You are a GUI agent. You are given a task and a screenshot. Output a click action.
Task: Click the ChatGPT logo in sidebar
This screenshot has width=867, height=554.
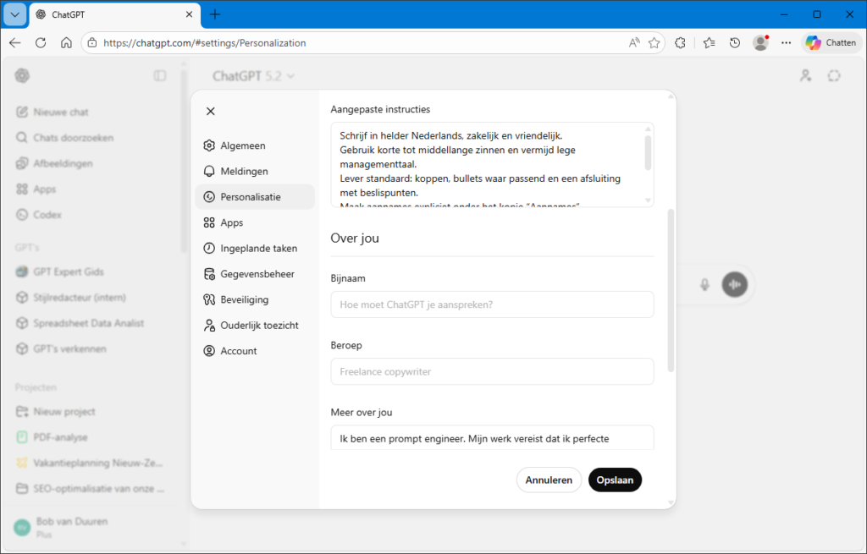[x=22, y=75]
